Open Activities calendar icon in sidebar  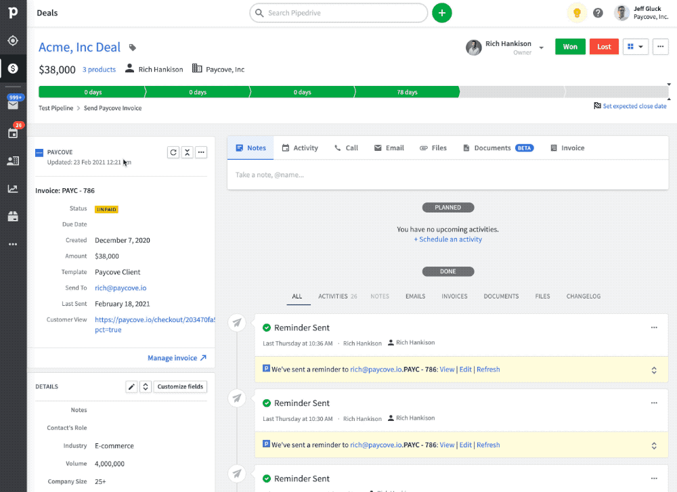[14, 131]
